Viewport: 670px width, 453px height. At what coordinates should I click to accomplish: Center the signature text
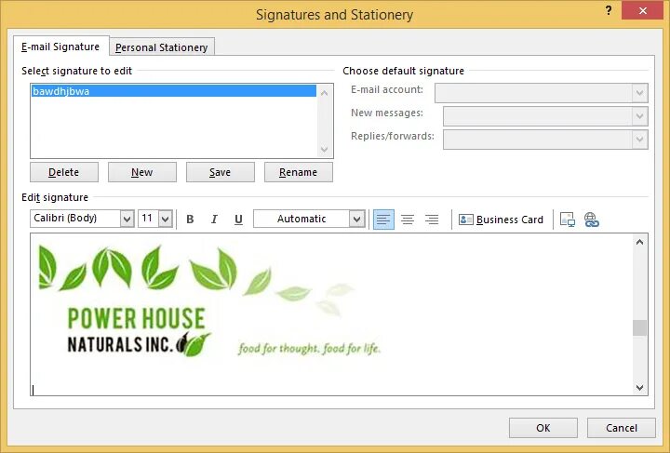pyautogui.click(x=408, y=220)
